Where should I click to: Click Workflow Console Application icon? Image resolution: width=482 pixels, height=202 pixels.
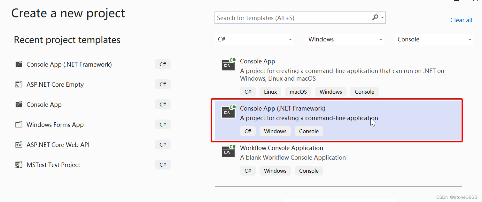(229, 151)
